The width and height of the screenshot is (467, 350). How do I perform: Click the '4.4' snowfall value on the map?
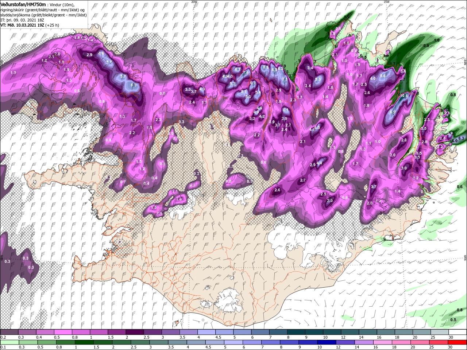pos(320,163)
